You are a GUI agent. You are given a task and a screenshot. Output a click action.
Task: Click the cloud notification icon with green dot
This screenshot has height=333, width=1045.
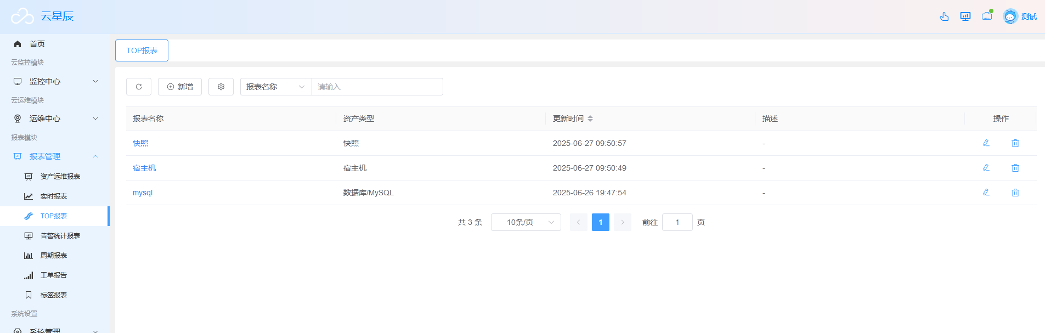coord(987,16)
